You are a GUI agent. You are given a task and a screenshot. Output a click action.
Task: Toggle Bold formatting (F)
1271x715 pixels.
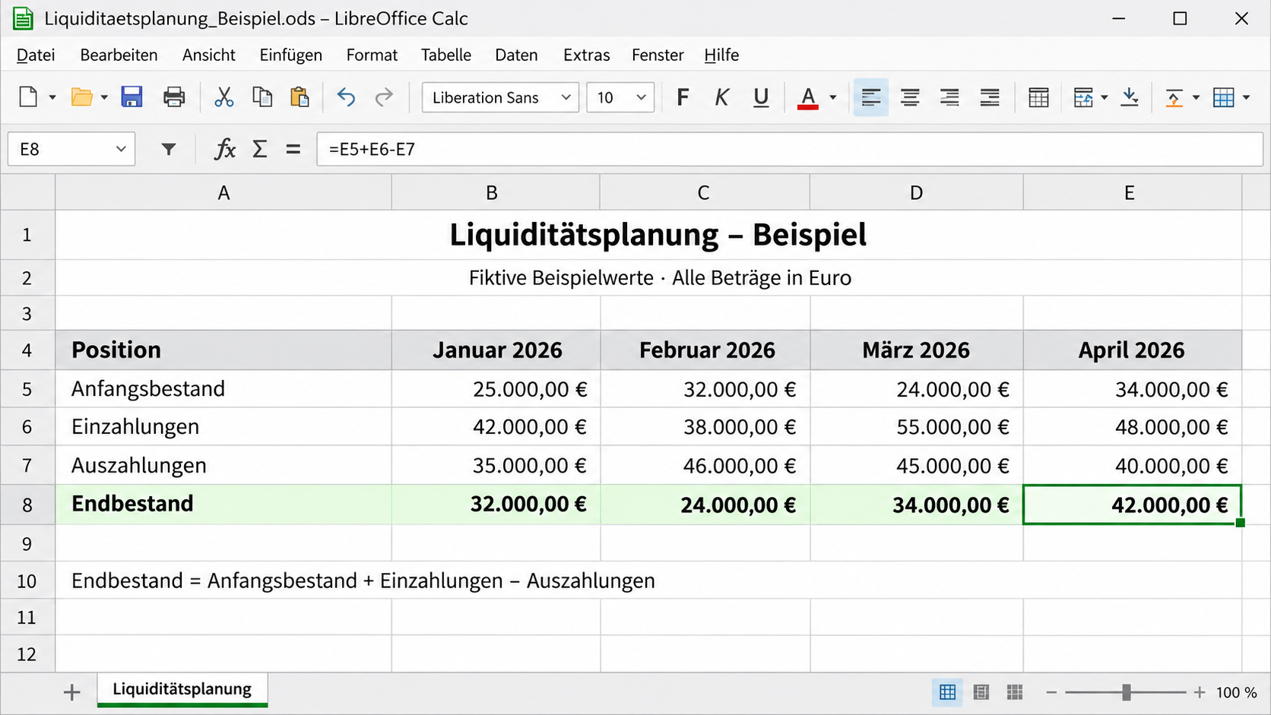click(x=683, y=97)
